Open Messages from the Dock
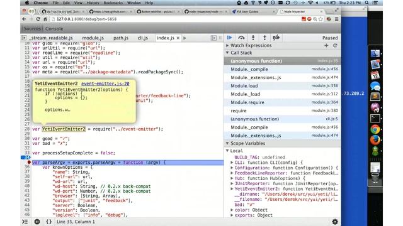Viewport: 403px width, 226px height. click(375, 86)
